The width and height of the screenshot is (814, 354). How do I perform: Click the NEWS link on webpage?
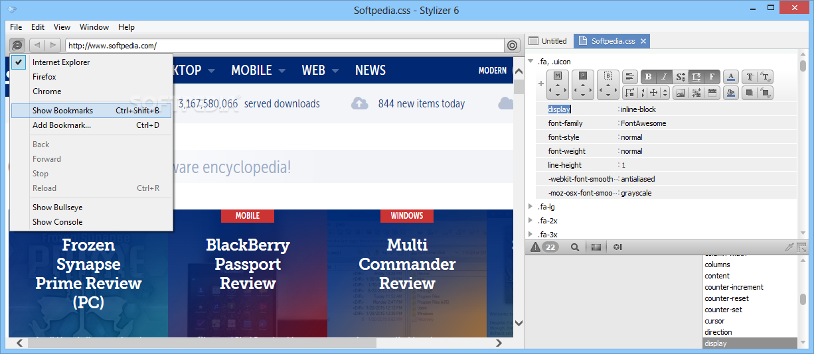(370, 70)
